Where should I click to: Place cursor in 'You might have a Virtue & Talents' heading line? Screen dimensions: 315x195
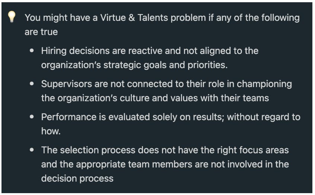tap(162, 17)
